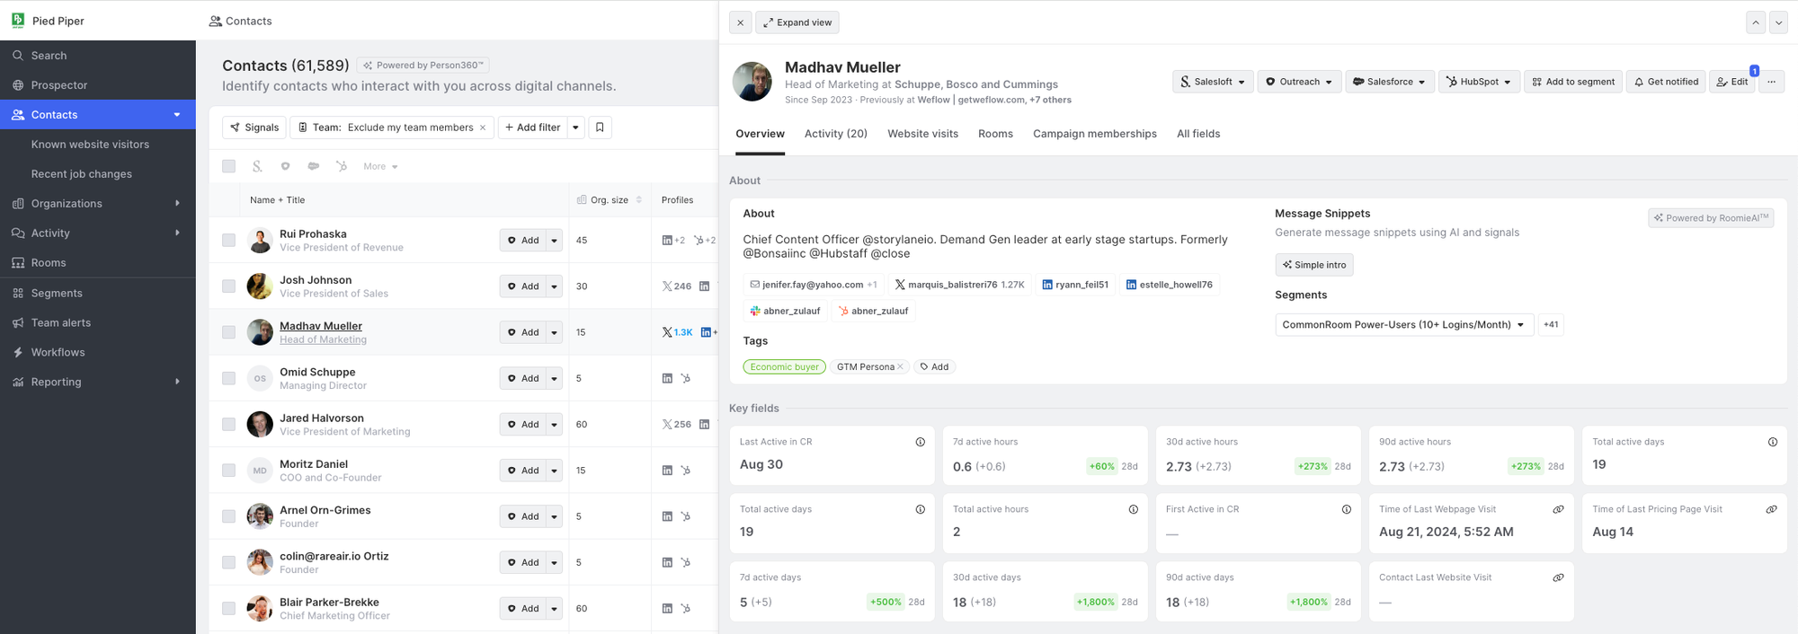Open the CommonRoom Power-Users segment dropdown
Viewport: 1798px width, 634px height.
(1403, 325)
